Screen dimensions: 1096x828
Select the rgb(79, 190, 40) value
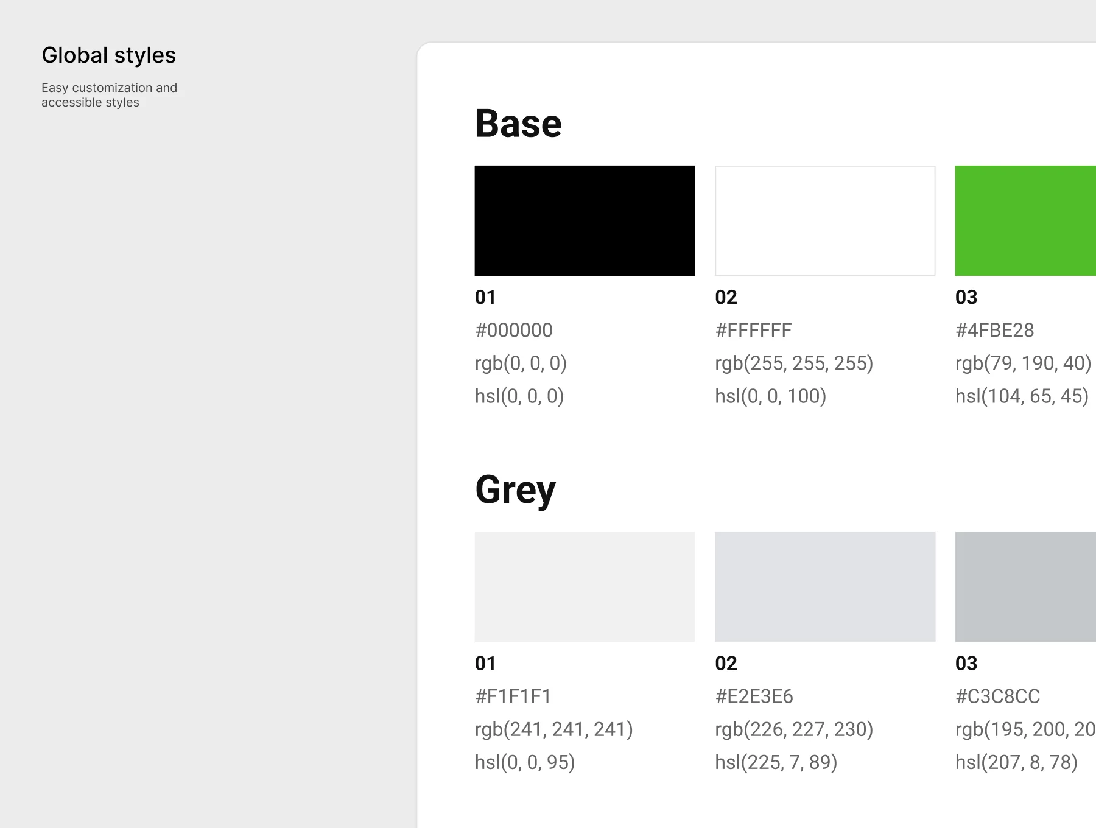coord(1024,363)
